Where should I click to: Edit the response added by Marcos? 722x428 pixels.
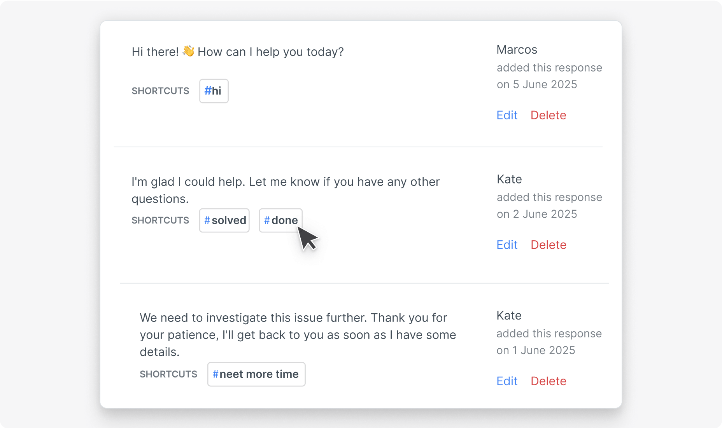tap(506, 115)
